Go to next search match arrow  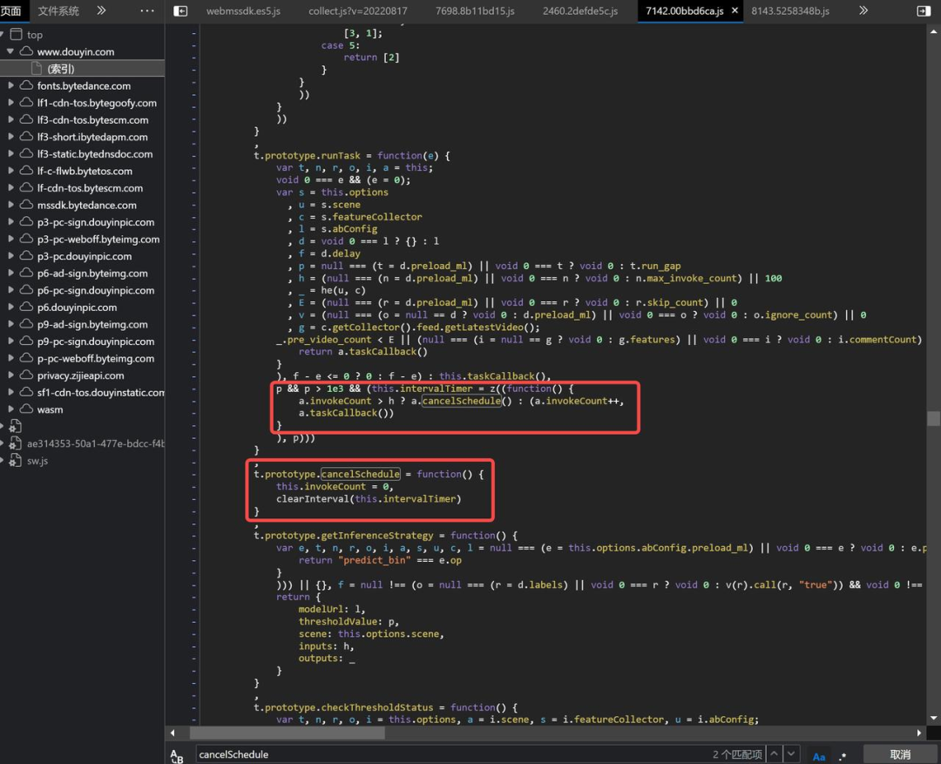791,754
